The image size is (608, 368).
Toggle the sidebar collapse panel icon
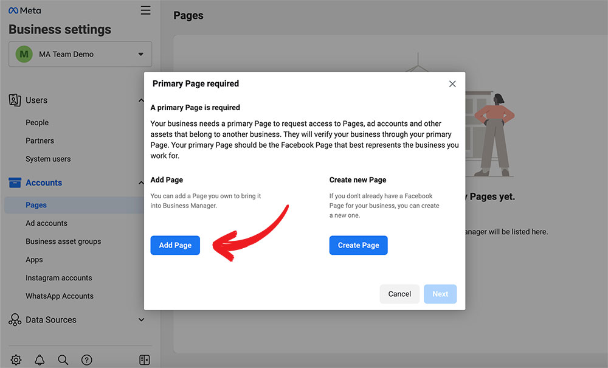[144, 360]
